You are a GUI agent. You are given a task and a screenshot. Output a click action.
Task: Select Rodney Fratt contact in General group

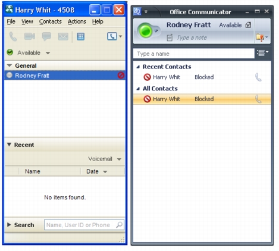(x=65, y=76)
